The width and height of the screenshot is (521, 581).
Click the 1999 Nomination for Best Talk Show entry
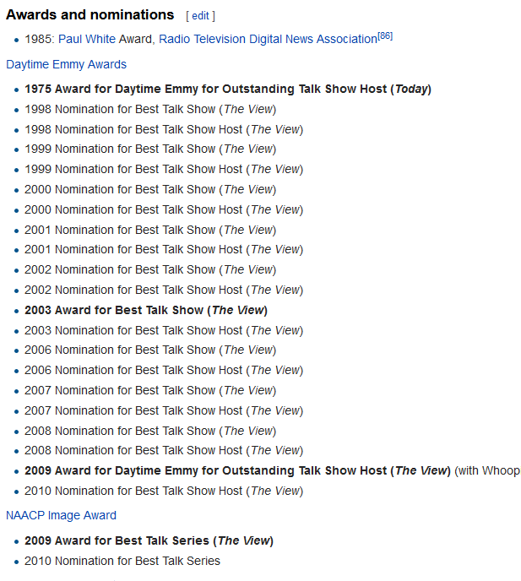click(x=149, y=149)
